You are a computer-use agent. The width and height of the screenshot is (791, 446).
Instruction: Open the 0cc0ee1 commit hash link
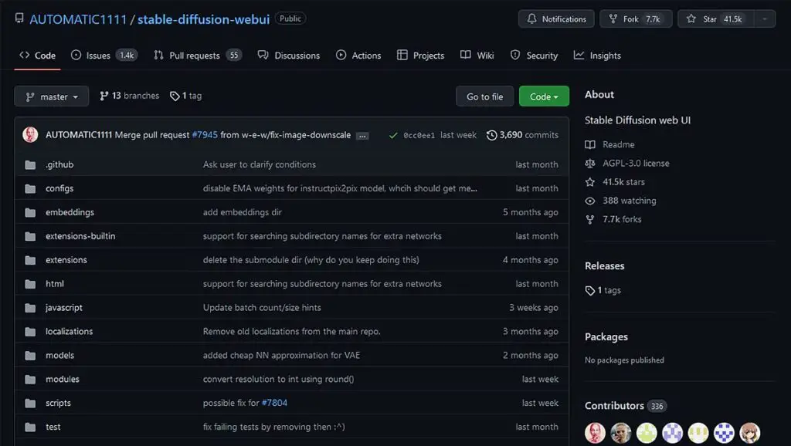(x=419, y=135)
